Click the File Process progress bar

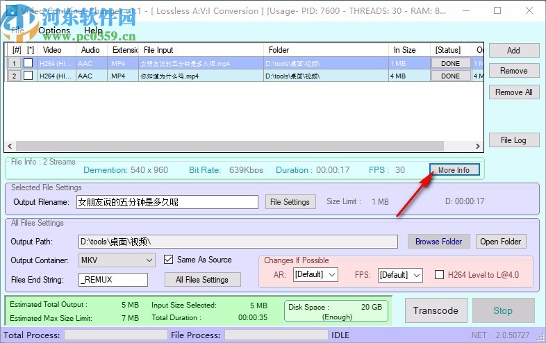[x=276, y=335]
